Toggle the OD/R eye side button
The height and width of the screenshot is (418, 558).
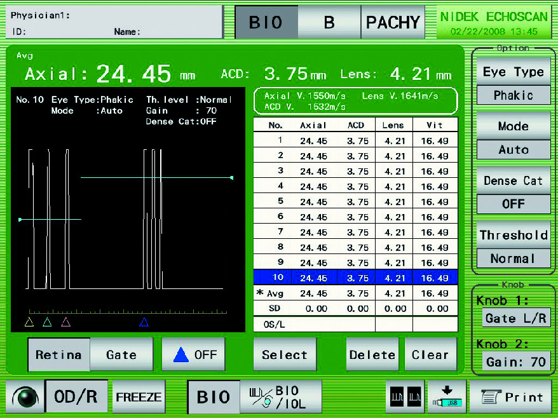click(76, 396)
